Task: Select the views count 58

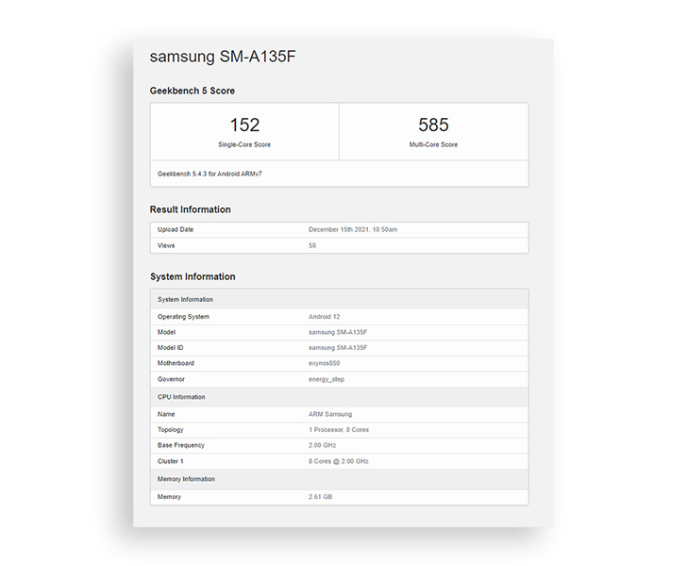Action: 312,246
